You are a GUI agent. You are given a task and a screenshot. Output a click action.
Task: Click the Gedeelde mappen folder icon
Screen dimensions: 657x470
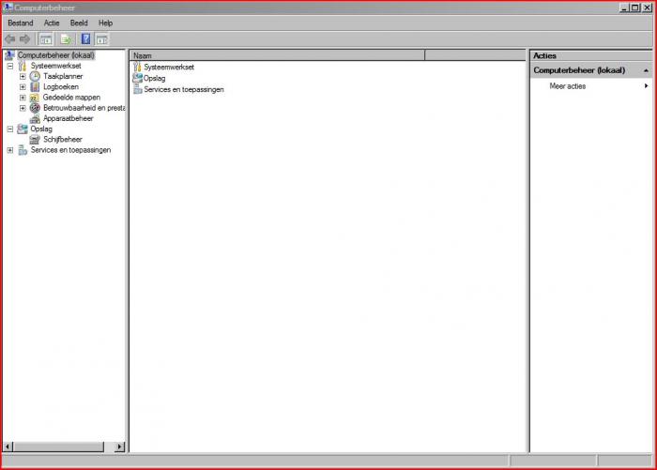(35, 98)
